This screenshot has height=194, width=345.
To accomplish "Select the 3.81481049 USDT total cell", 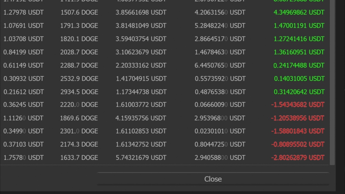I will point(141,26).
